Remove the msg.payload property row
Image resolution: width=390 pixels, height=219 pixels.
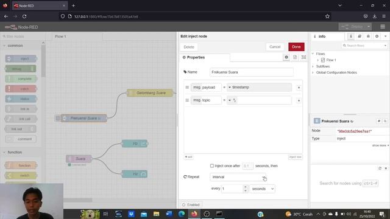(299, 88)
